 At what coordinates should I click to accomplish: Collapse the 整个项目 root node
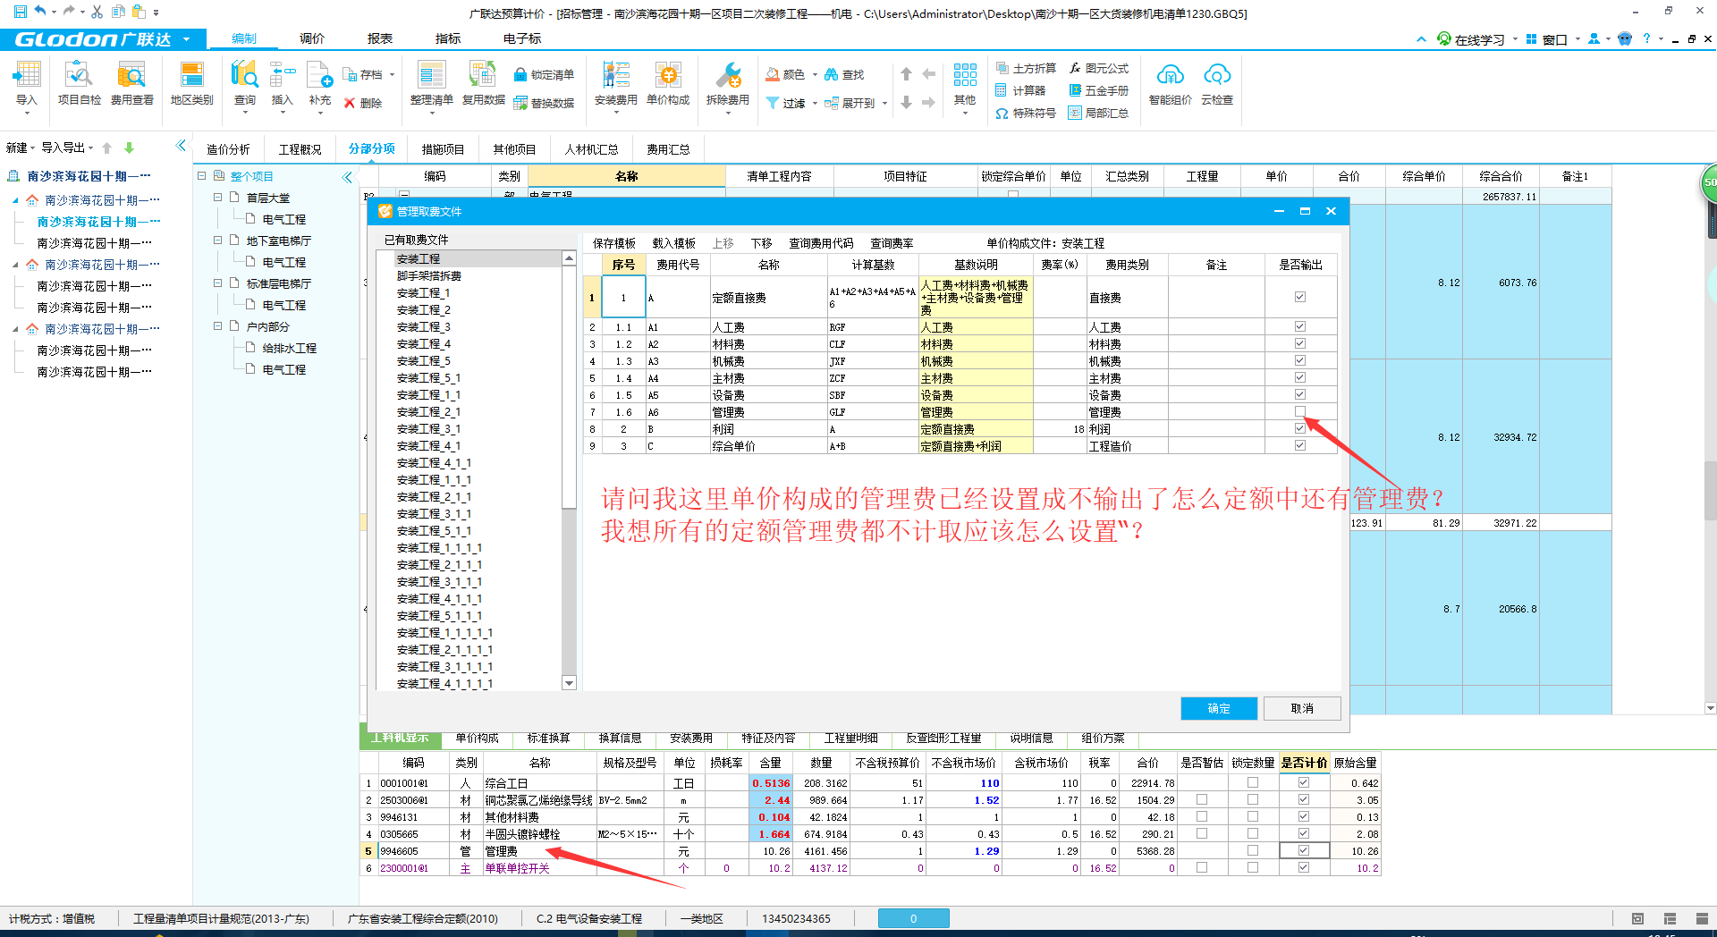[x=202, y=176]
